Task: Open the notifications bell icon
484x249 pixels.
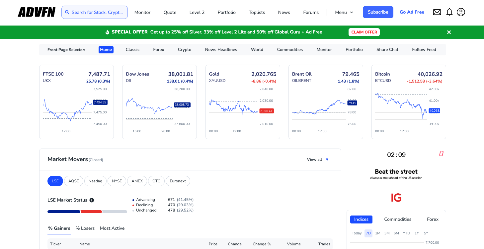Action: pyautogui.click(x=449, y=12)
